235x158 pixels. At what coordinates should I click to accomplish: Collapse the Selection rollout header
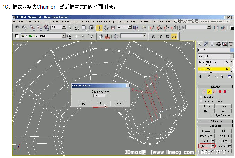pyautogui.click(x=215, y=87)
